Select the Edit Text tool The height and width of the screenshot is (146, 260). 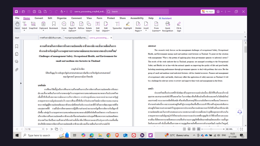(98, 26)
